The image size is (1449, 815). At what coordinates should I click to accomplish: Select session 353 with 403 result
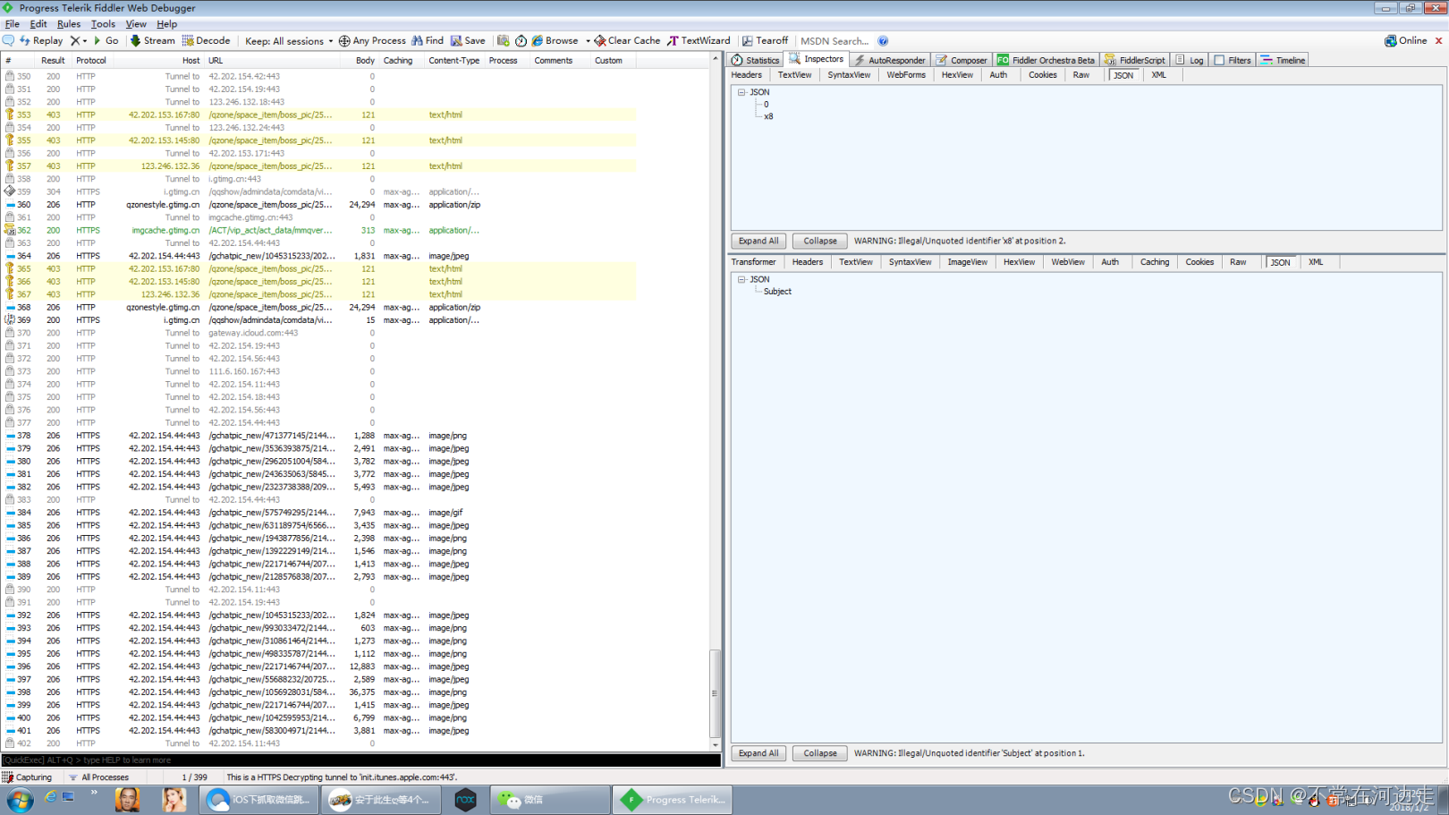coord(320,115)
